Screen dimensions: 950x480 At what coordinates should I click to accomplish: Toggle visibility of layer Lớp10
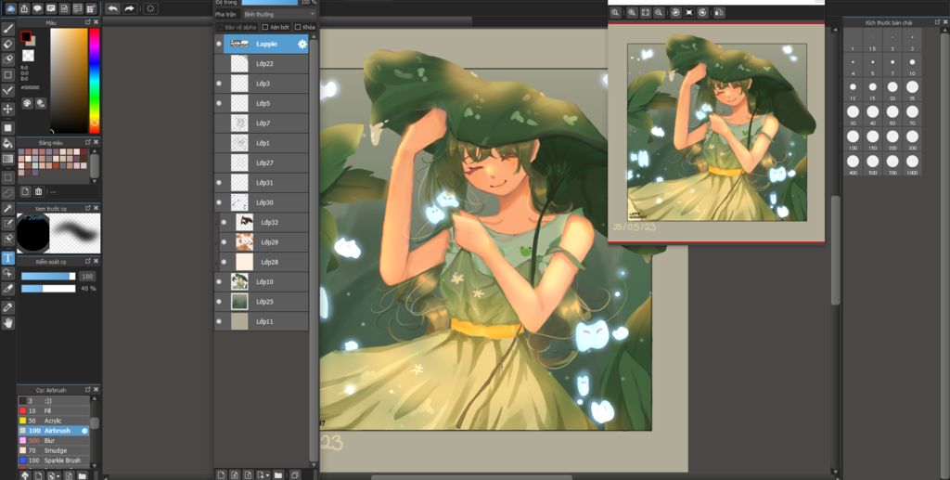[219, 281]
